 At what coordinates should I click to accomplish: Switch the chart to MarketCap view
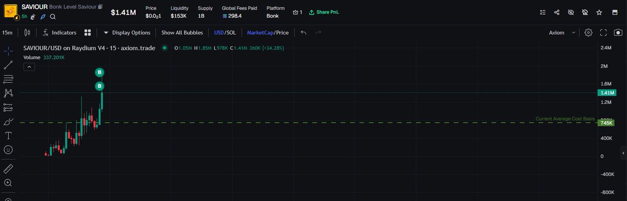pos(260,32)
